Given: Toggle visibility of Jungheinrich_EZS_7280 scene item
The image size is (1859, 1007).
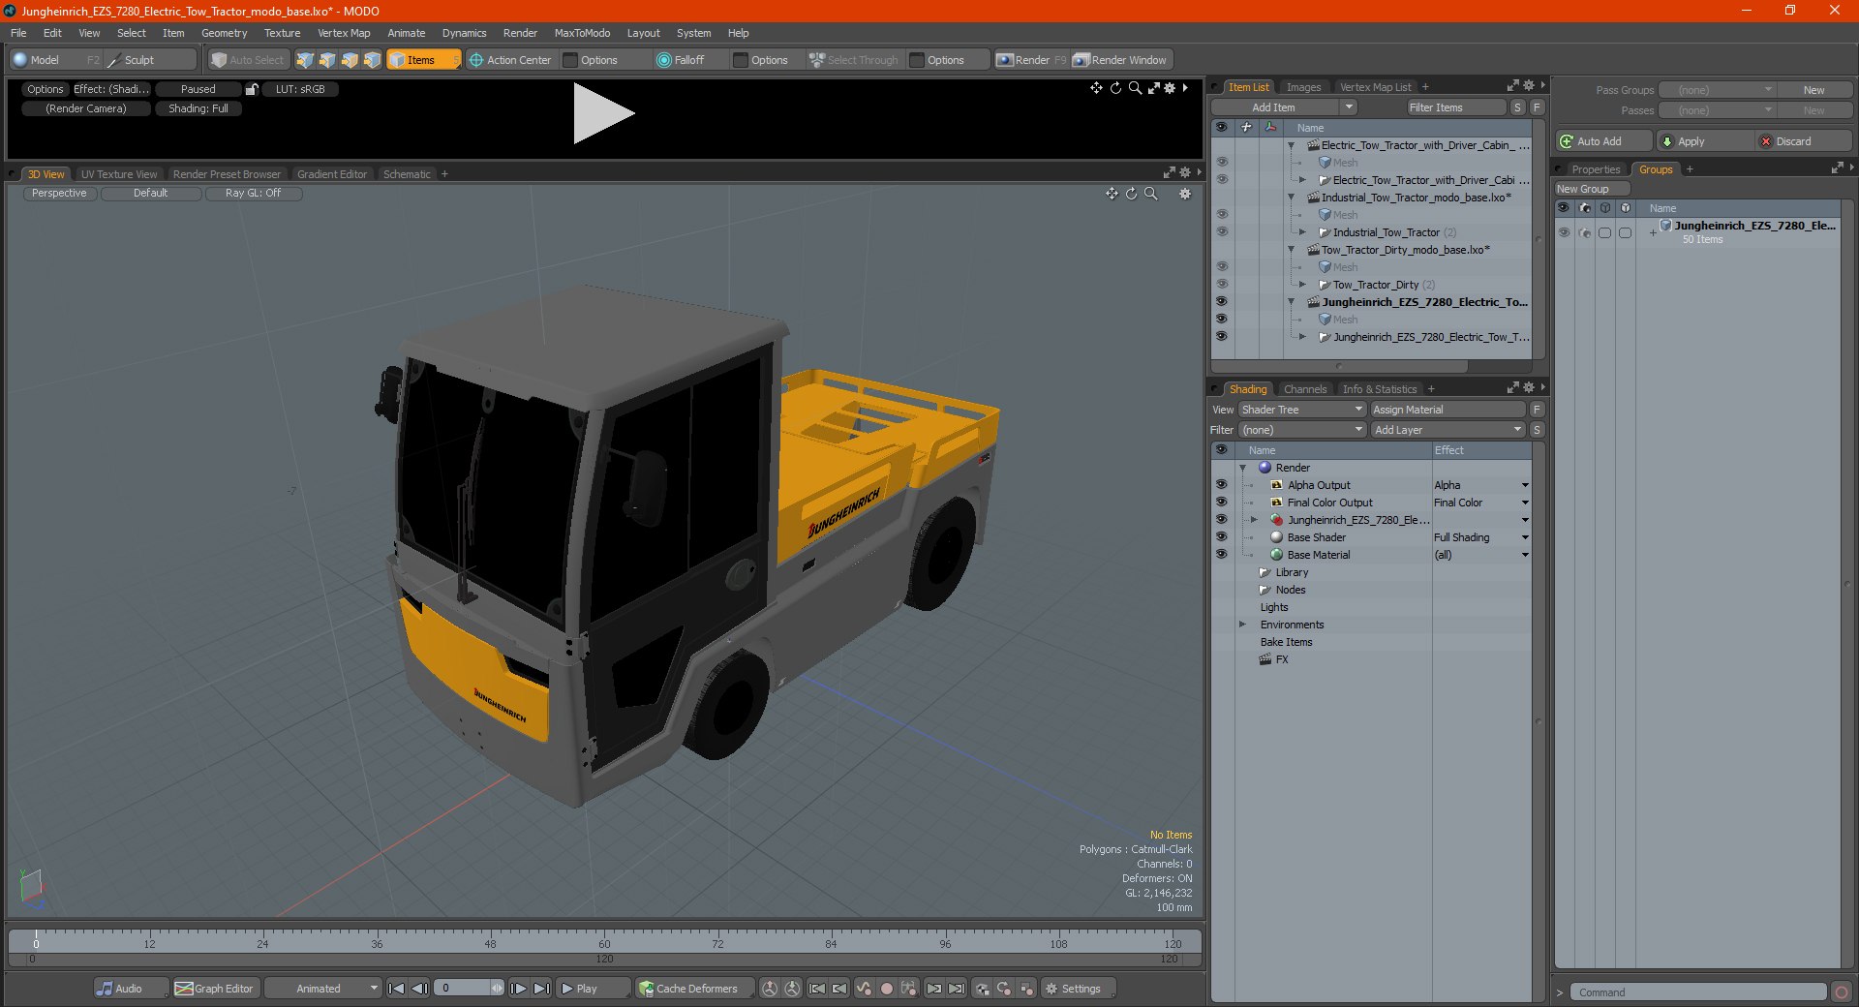Looking at the screenshot, I should (x=1221, y=302).
